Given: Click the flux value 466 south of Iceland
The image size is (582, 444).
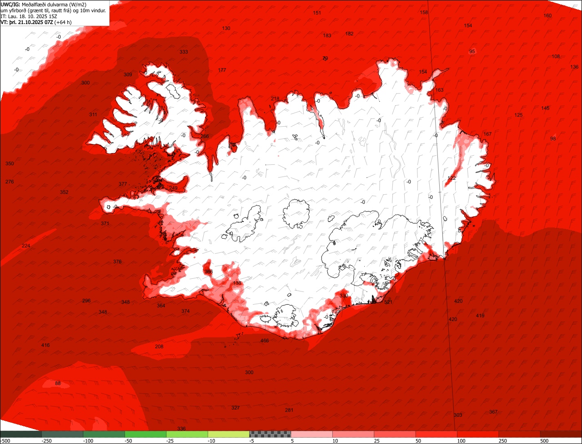Looking at the screenshot, I should 265,341.
